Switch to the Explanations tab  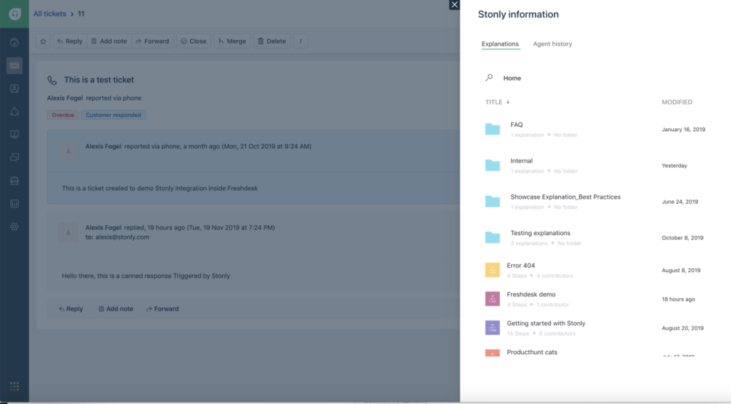(x=500, y=43)
